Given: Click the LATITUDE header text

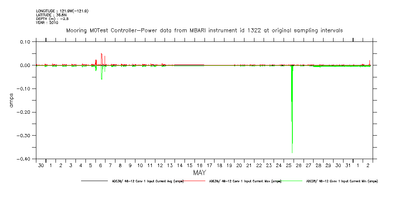Looking at the screenshot, I should [x=51, y=15].
